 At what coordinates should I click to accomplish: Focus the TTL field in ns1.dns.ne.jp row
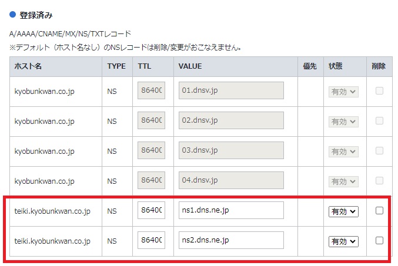151,211
